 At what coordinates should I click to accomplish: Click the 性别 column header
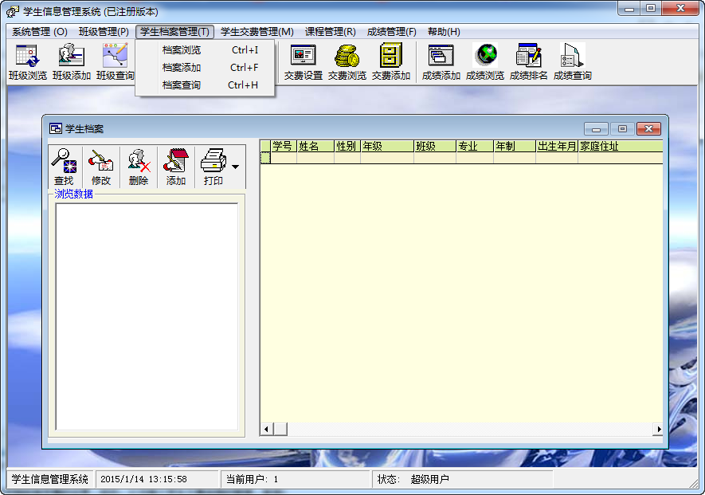point(347,146)
